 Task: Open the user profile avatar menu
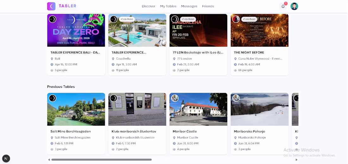pyautogui.click(x=294, y=6)
